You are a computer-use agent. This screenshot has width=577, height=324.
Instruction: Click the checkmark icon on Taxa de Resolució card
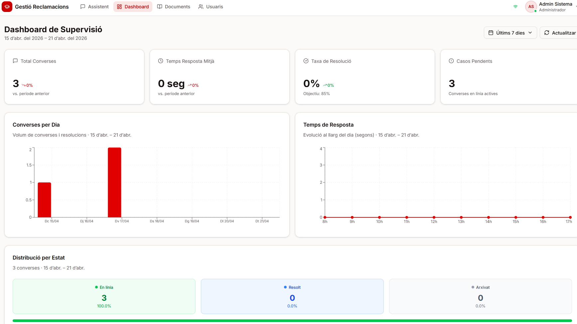point(306,61)
